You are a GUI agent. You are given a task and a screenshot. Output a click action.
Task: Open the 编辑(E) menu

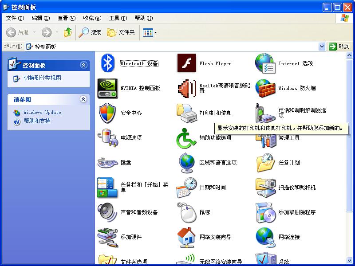point(41,18)
